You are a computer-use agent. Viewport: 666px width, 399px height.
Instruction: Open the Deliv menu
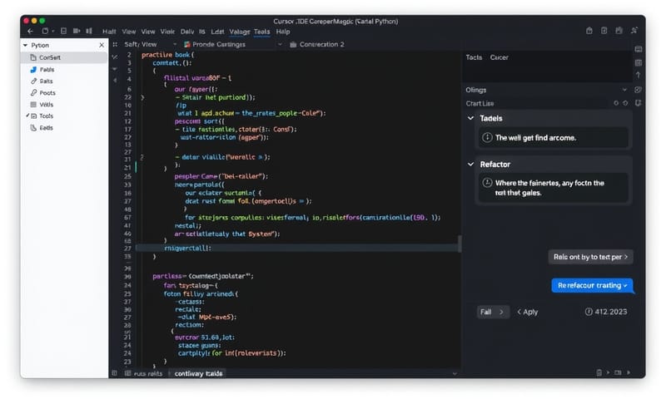pyautogui.click(x=186, y=32)
